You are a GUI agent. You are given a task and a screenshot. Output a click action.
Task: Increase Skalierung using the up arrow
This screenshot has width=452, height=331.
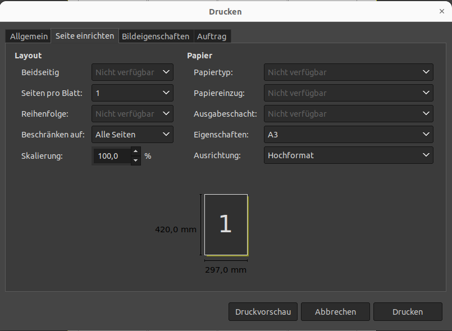pyautogui.click(x=135, y=151)
